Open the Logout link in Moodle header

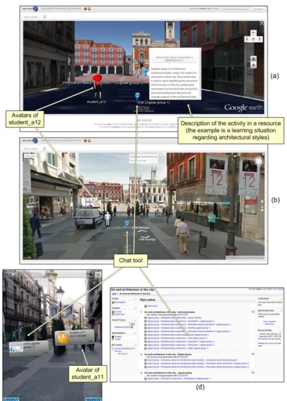281,289
